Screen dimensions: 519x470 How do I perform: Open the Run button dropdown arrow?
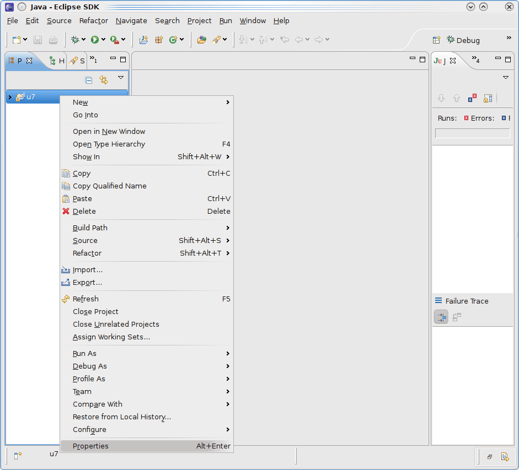pyautogui.click(x=103, y=40)
